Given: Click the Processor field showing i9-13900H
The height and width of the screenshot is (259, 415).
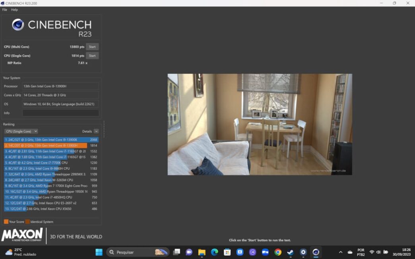Looking at the screenshot, I should pos(60,86).
